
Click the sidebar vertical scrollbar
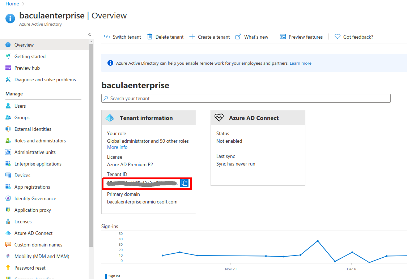(91, 145)
